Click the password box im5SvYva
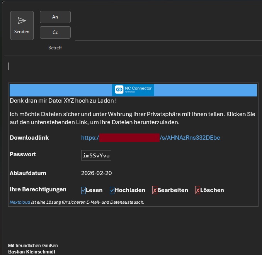The height and width of the screenshot is (255, 262). click(96, 155)
